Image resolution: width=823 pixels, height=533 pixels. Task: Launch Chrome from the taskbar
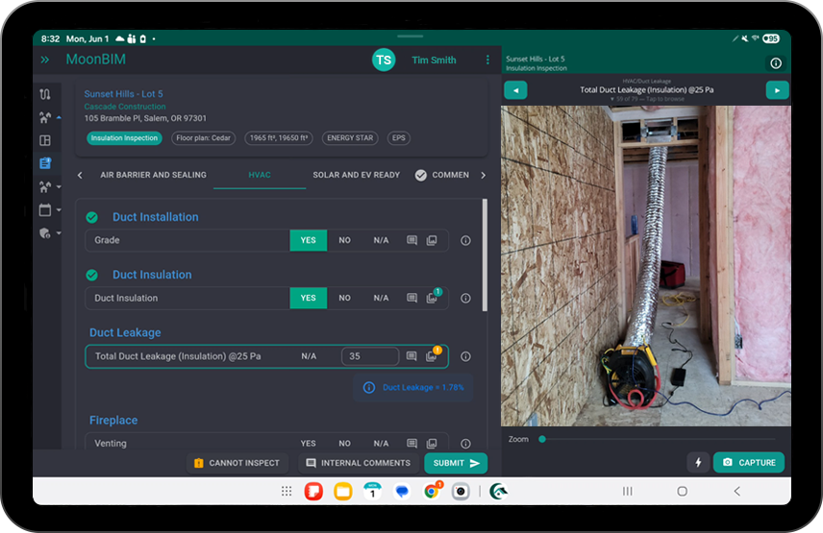432,491
